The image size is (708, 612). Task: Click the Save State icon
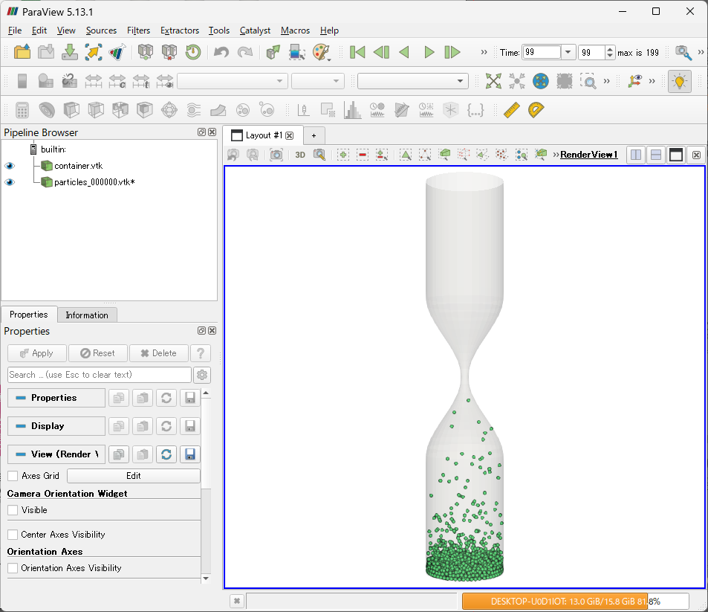[70, 52]
